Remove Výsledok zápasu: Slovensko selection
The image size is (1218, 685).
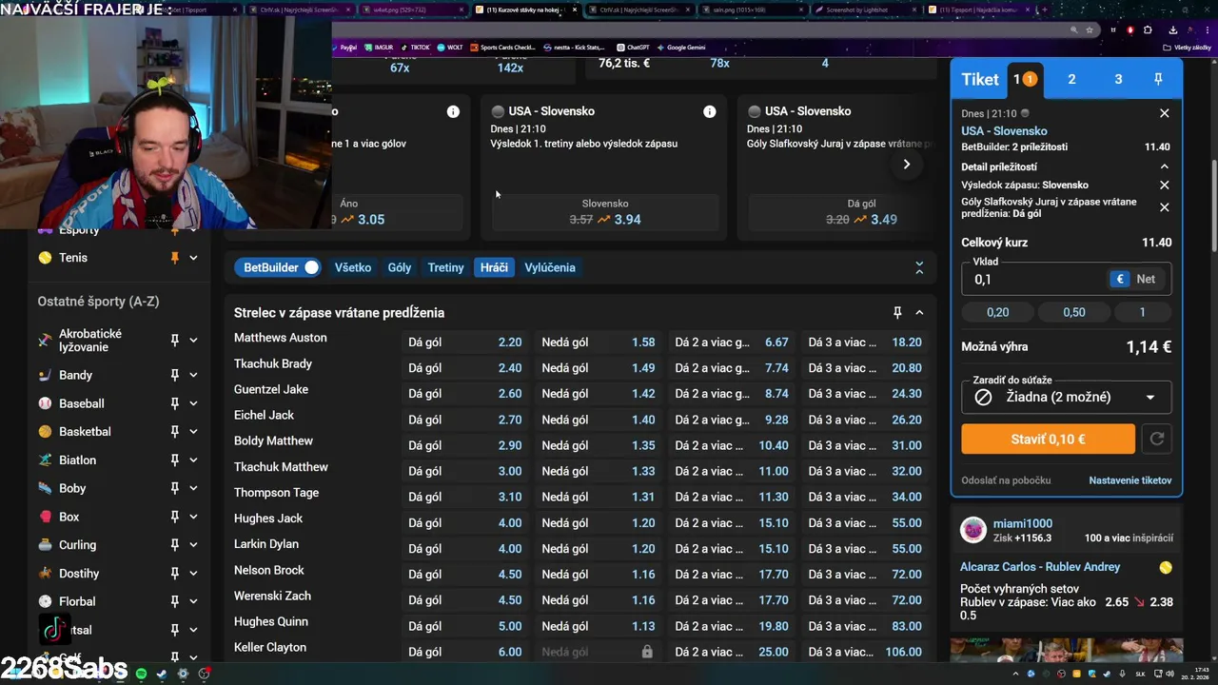coord(1164,186)
